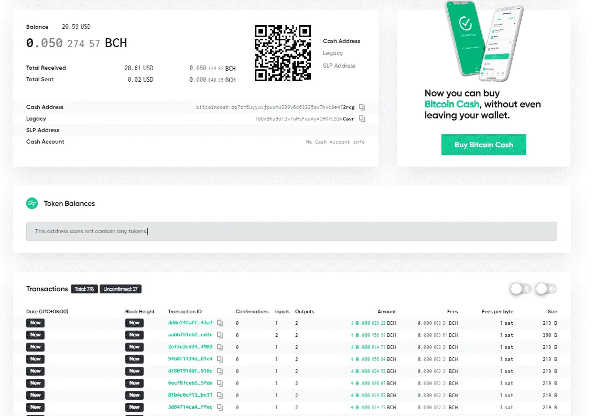The width and height of the screenshot is (595, 416).
Task: Click the Legacy address ending Cavr
Action: click(305, 119)
